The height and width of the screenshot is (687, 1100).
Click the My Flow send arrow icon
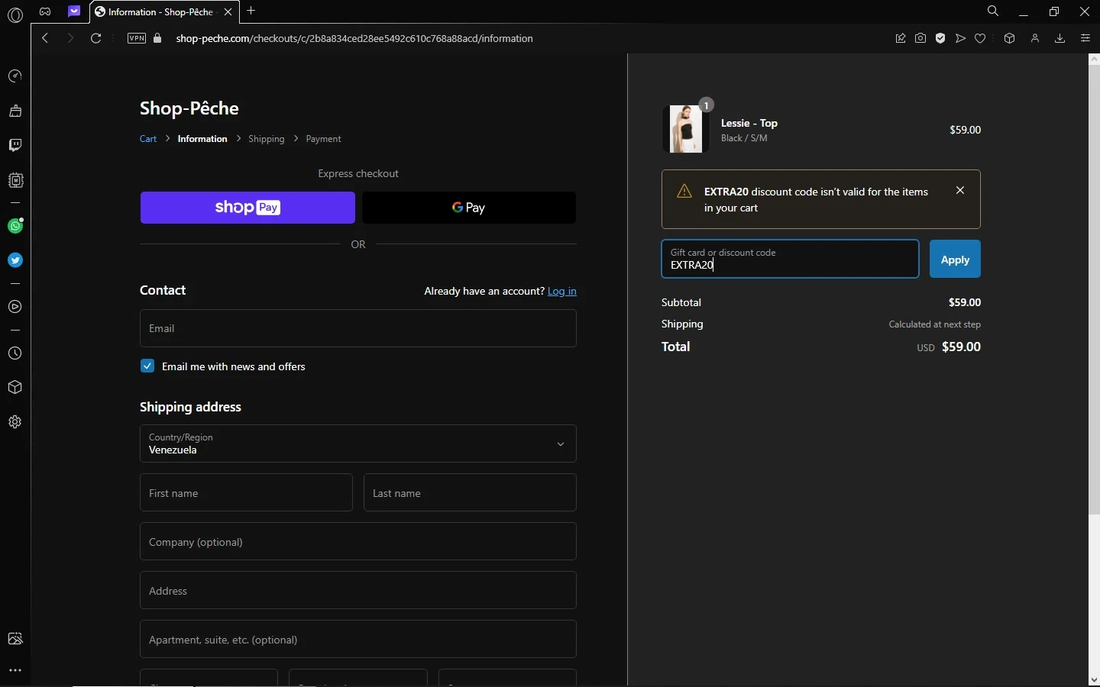point(960,38)
